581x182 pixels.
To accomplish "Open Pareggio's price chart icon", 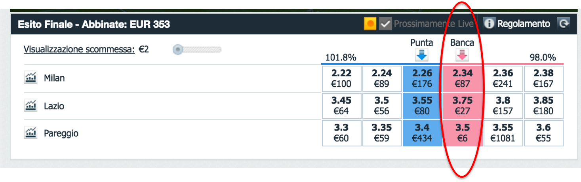I will (30, 133).
